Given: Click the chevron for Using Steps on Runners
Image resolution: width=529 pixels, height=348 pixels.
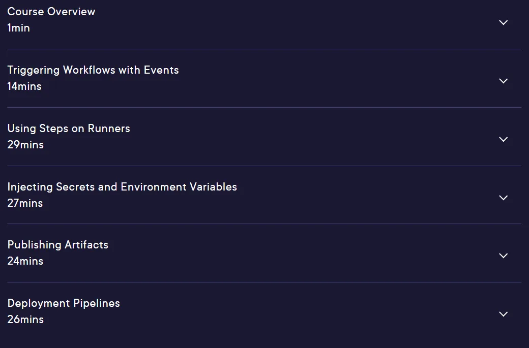Looking at the screenshot, I should tap(503, 139).
